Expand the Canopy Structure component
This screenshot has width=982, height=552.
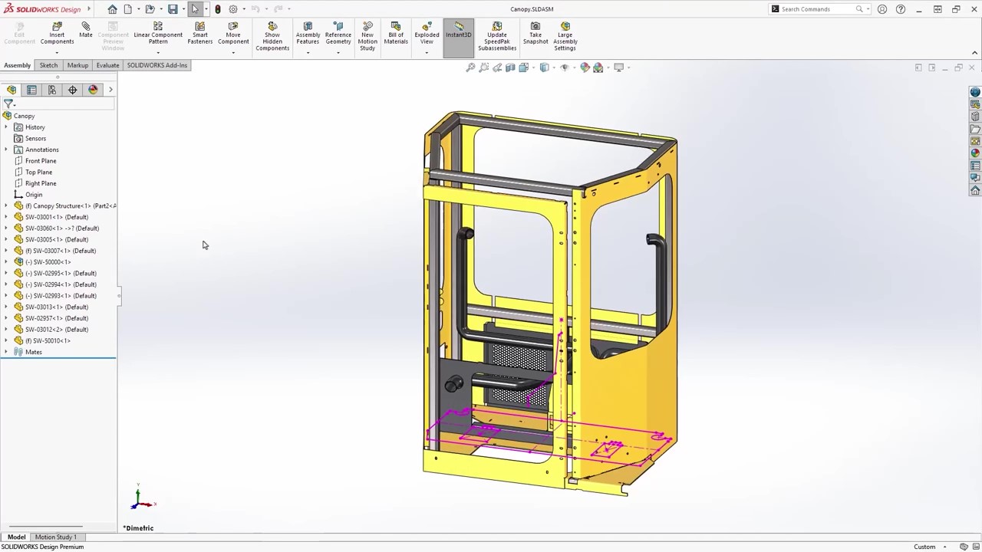[x=6, y=205]
